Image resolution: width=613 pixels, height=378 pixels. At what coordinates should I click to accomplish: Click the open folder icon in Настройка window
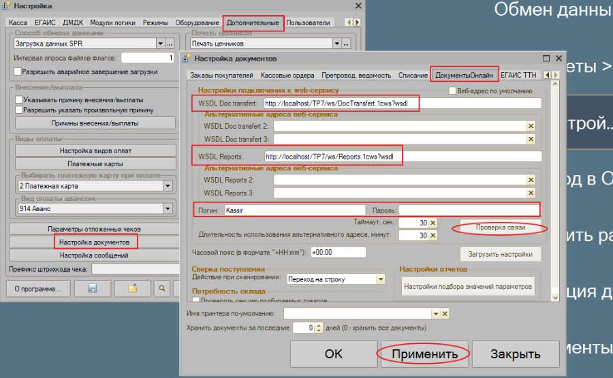coord(133,289)
